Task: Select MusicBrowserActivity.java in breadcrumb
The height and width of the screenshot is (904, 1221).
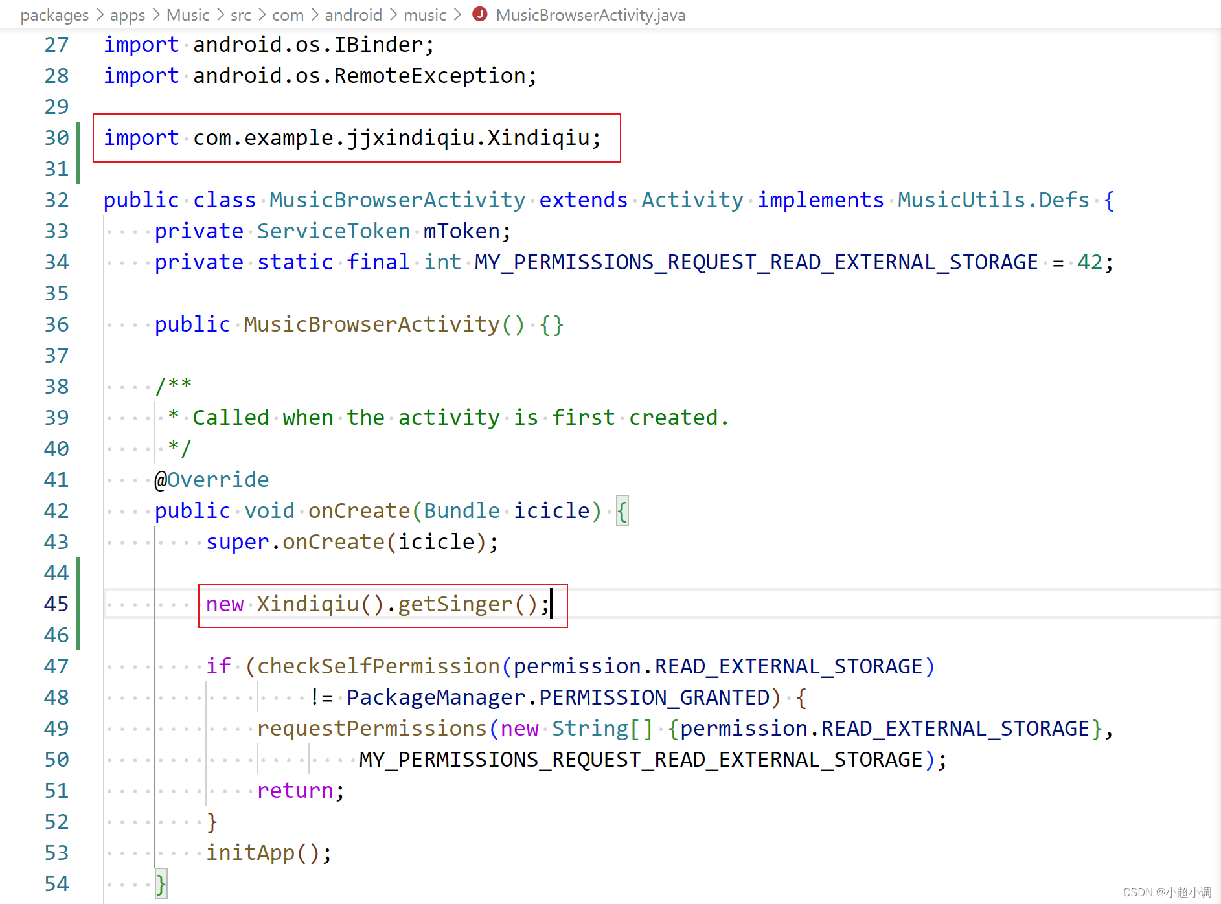Action: (591, 15)
